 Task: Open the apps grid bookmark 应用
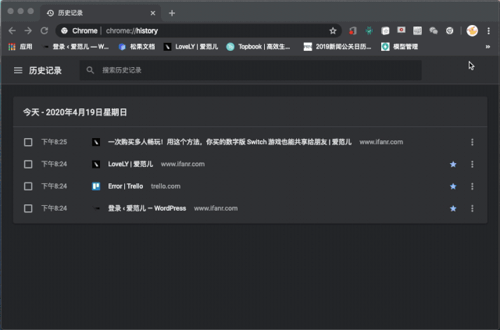point(20,47)
